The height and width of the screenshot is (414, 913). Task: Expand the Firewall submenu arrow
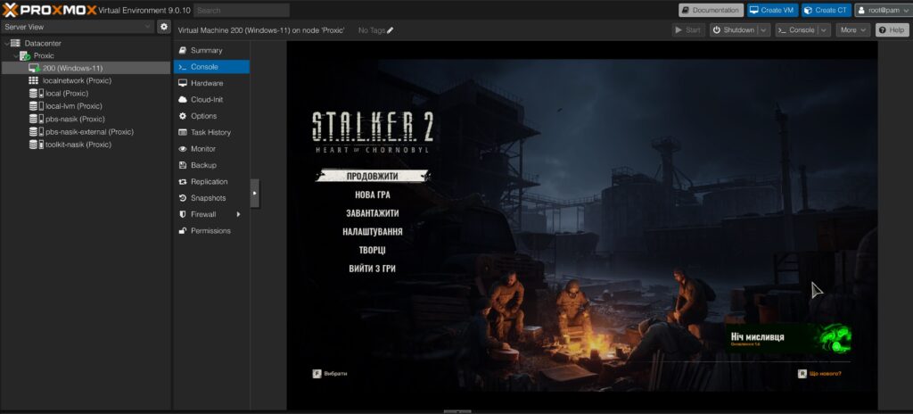(x=238, y=214)
